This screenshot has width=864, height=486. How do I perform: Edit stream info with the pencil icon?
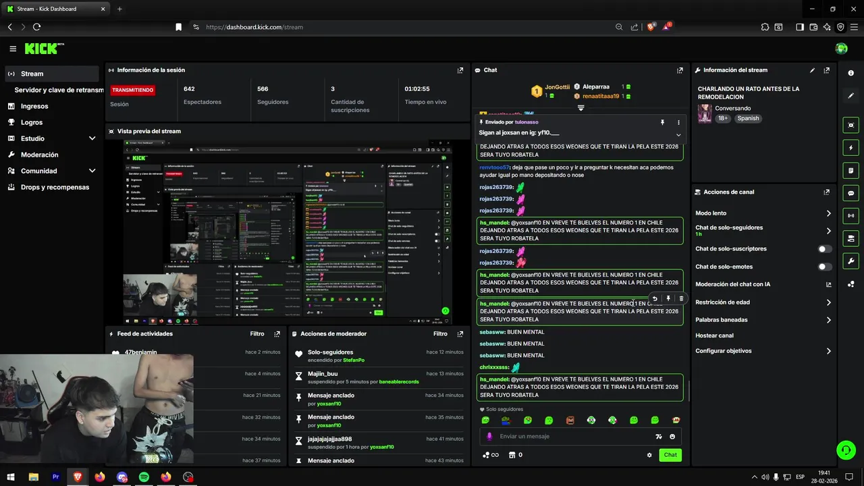[813, 70]
